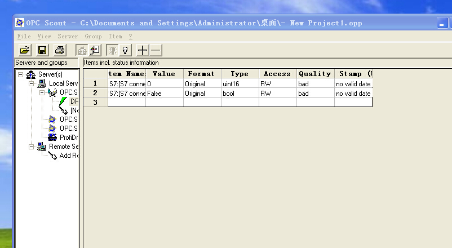Open the View menu
This screenshot has height=248, width=452.
(x=44, y=36)
